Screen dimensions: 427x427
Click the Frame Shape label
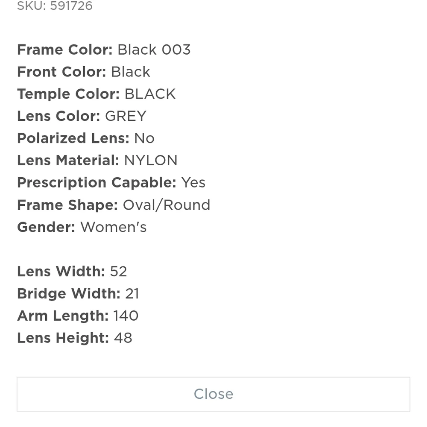pos(67,205)
